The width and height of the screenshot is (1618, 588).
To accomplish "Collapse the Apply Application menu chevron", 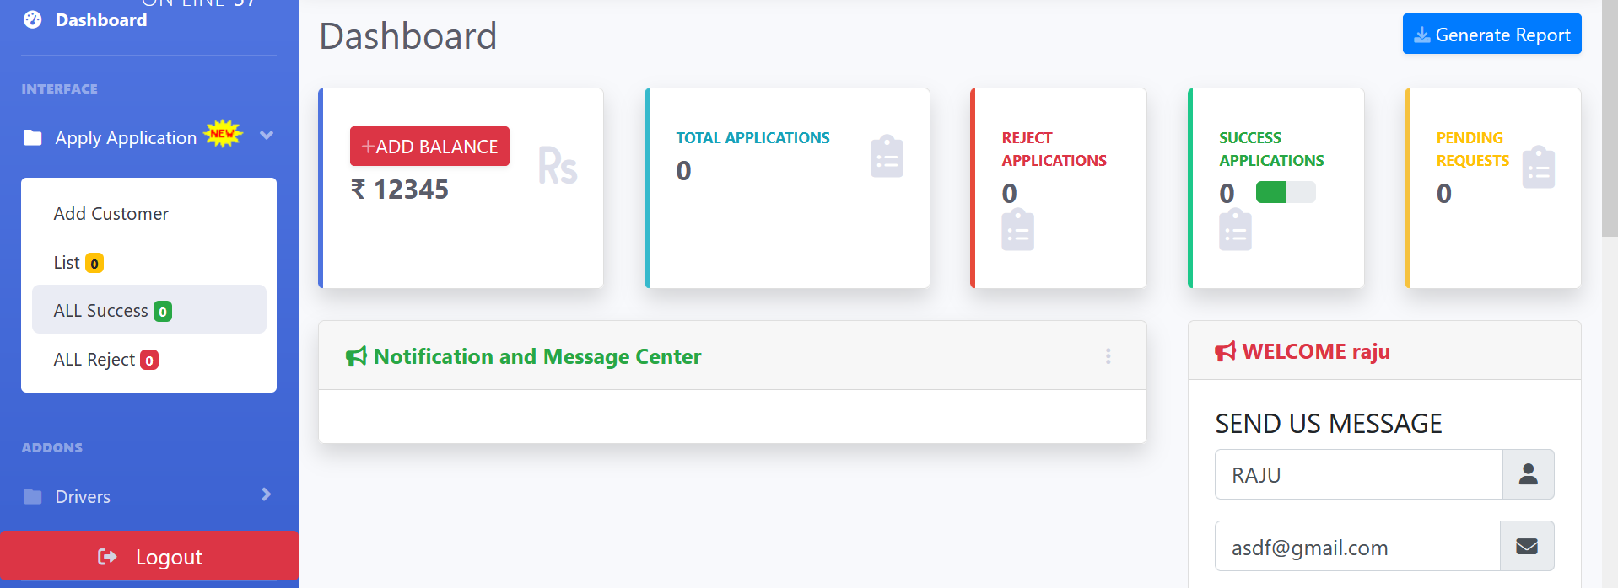I will click(x=267, y=136).
